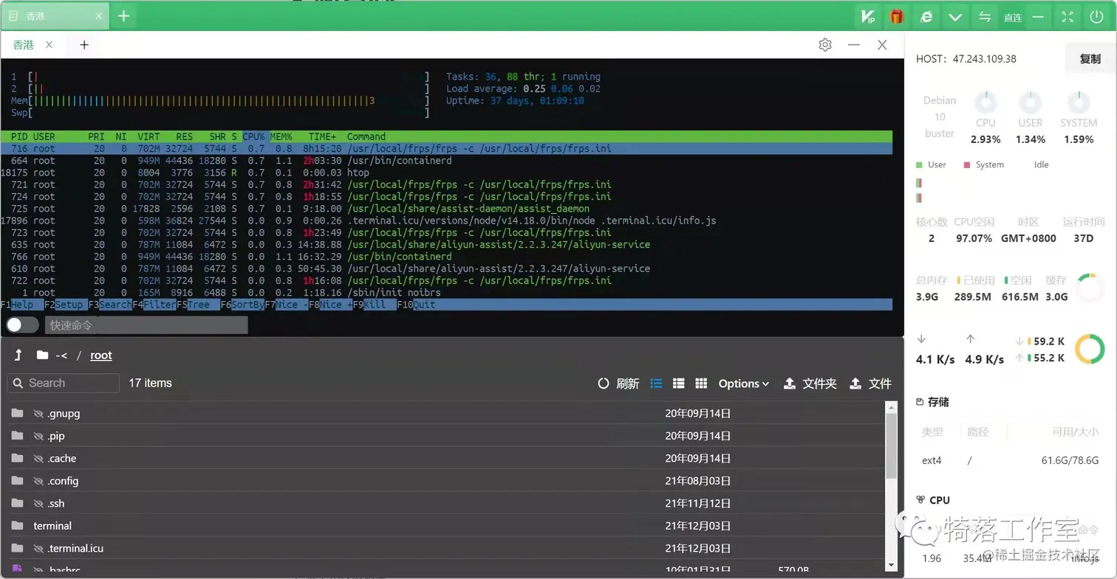Click the F10 Quit key in htop

417,305
